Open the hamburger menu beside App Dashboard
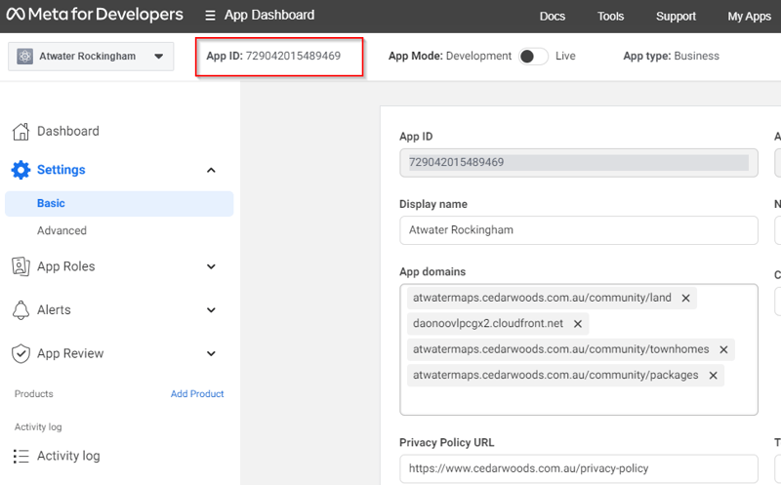 click(x=210, y=16)
